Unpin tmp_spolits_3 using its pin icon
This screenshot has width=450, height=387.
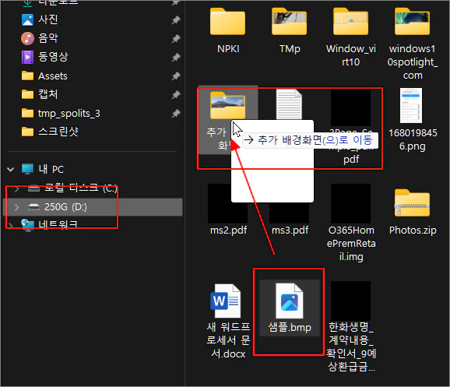(176, 114)
